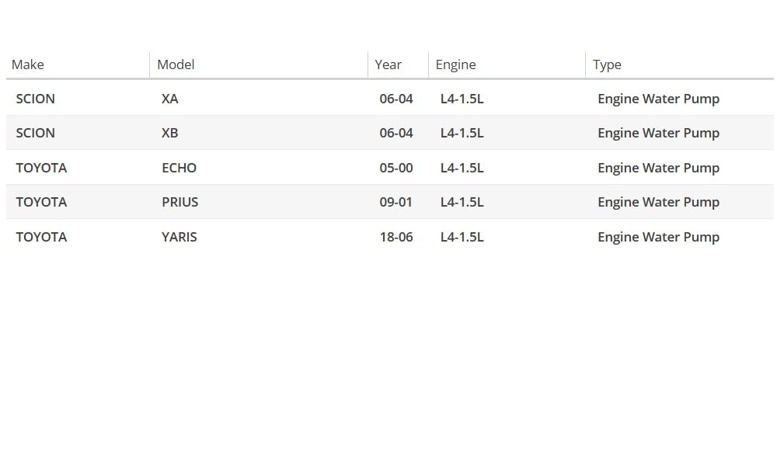This screenshot has height=466, width=777.
Task: Click the Engine column header
Action: [x=455, y=64]
